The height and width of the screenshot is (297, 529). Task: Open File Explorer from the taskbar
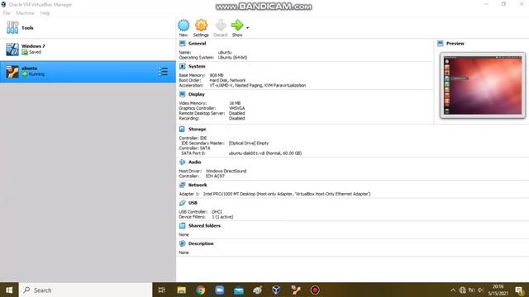click(182, 290)
